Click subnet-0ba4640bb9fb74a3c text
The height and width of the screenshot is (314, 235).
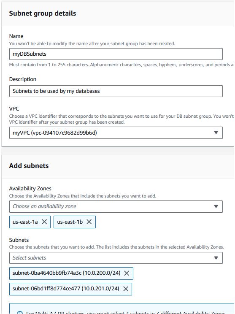pos(47,273)
